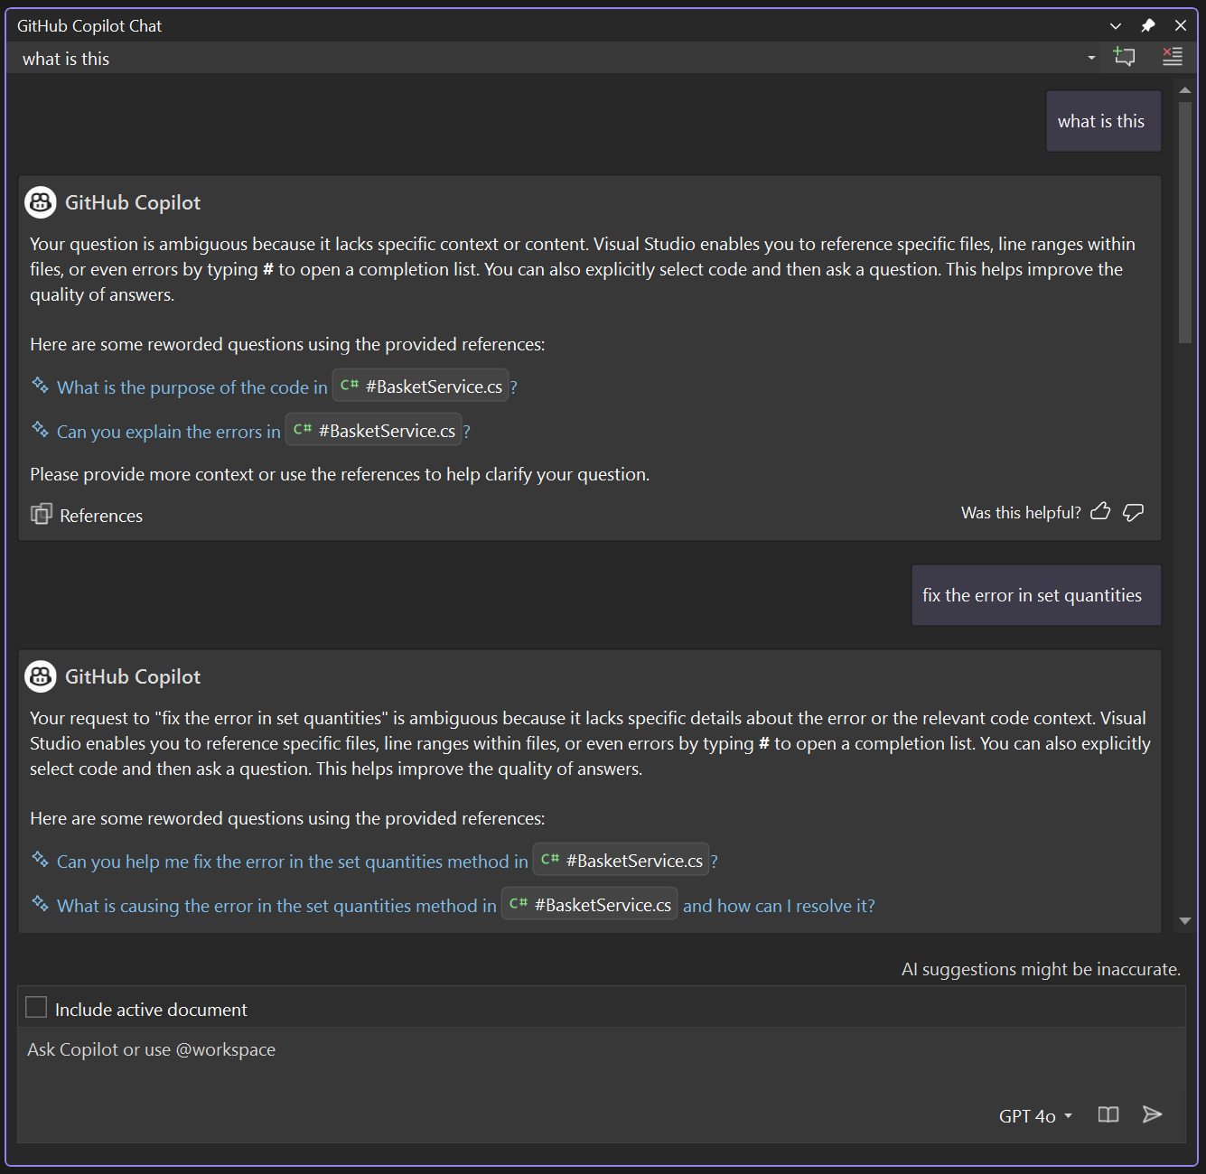Open the GPT 4o model dropdown
This screenshot has height=1174, width=1206.
[x=1035, y=1116]
